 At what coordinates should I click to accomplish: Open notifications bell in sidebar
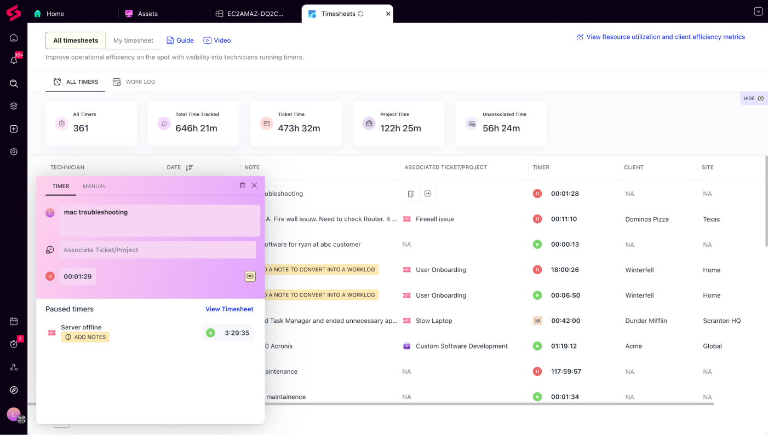click(x=14, y=61)
